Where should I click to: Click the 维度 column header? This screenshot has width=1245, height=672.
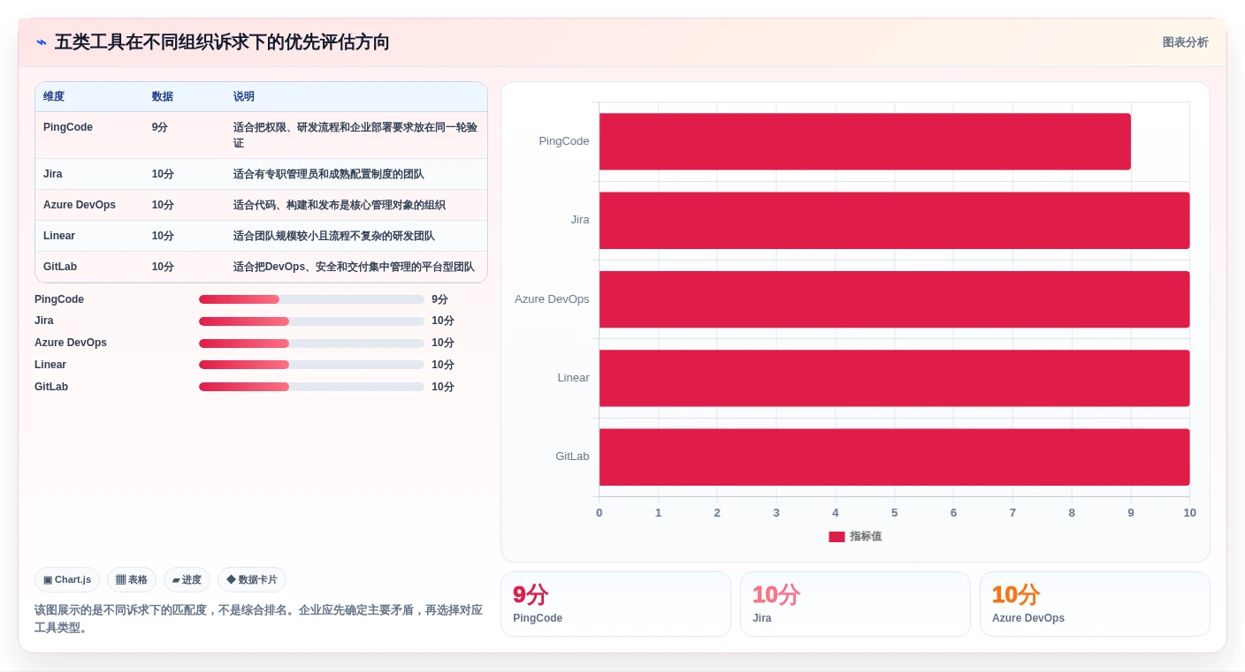pyautogui.click(x=54, y=96)
